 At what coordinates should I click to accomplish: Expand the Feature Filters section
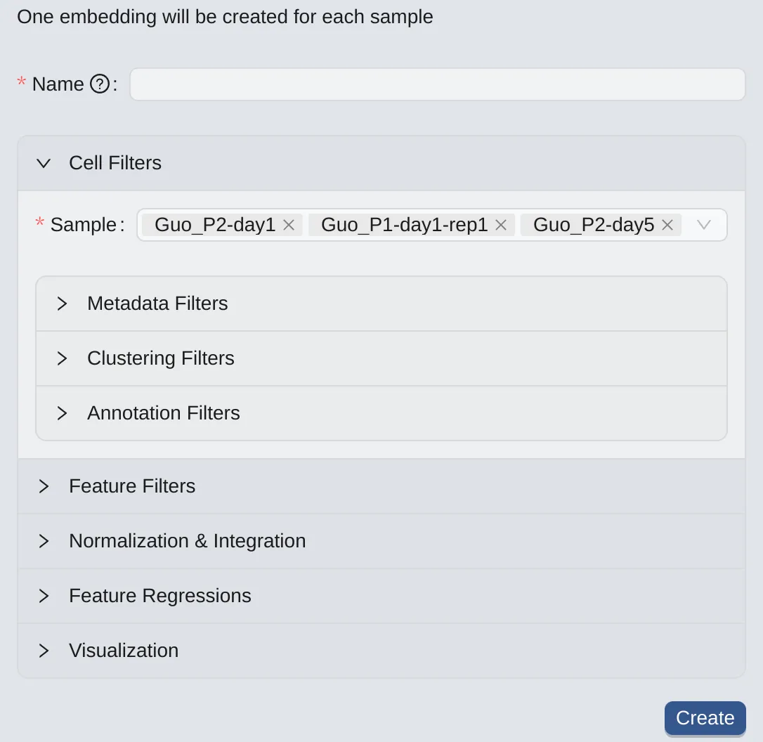[132, 486]
